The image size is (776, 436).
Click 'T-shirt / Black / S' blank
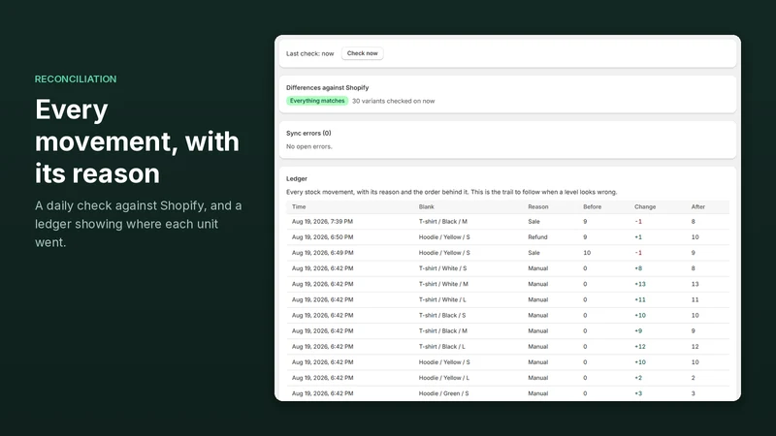click(442, 316)
